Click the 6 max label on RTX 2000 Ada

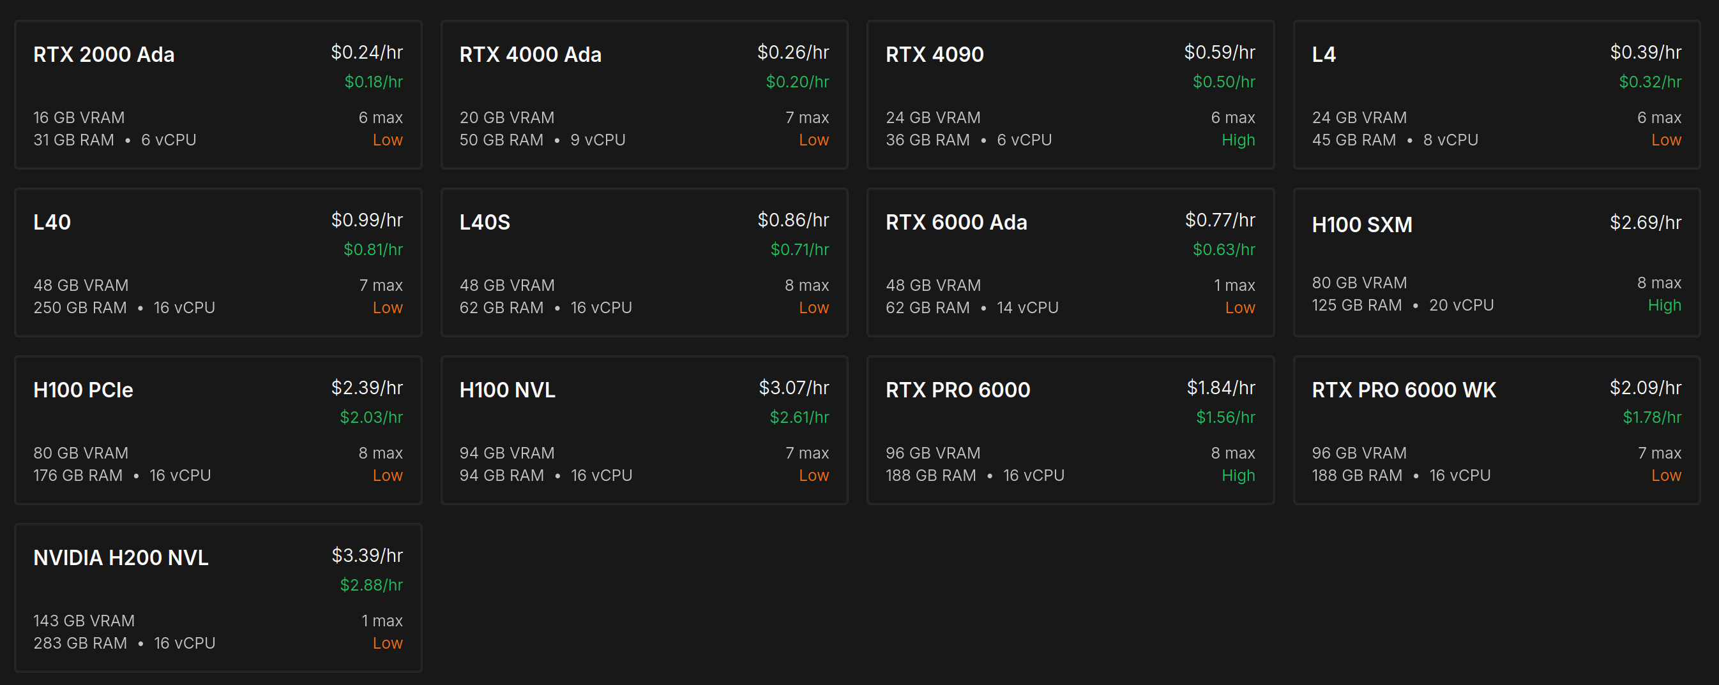(381, 117)
